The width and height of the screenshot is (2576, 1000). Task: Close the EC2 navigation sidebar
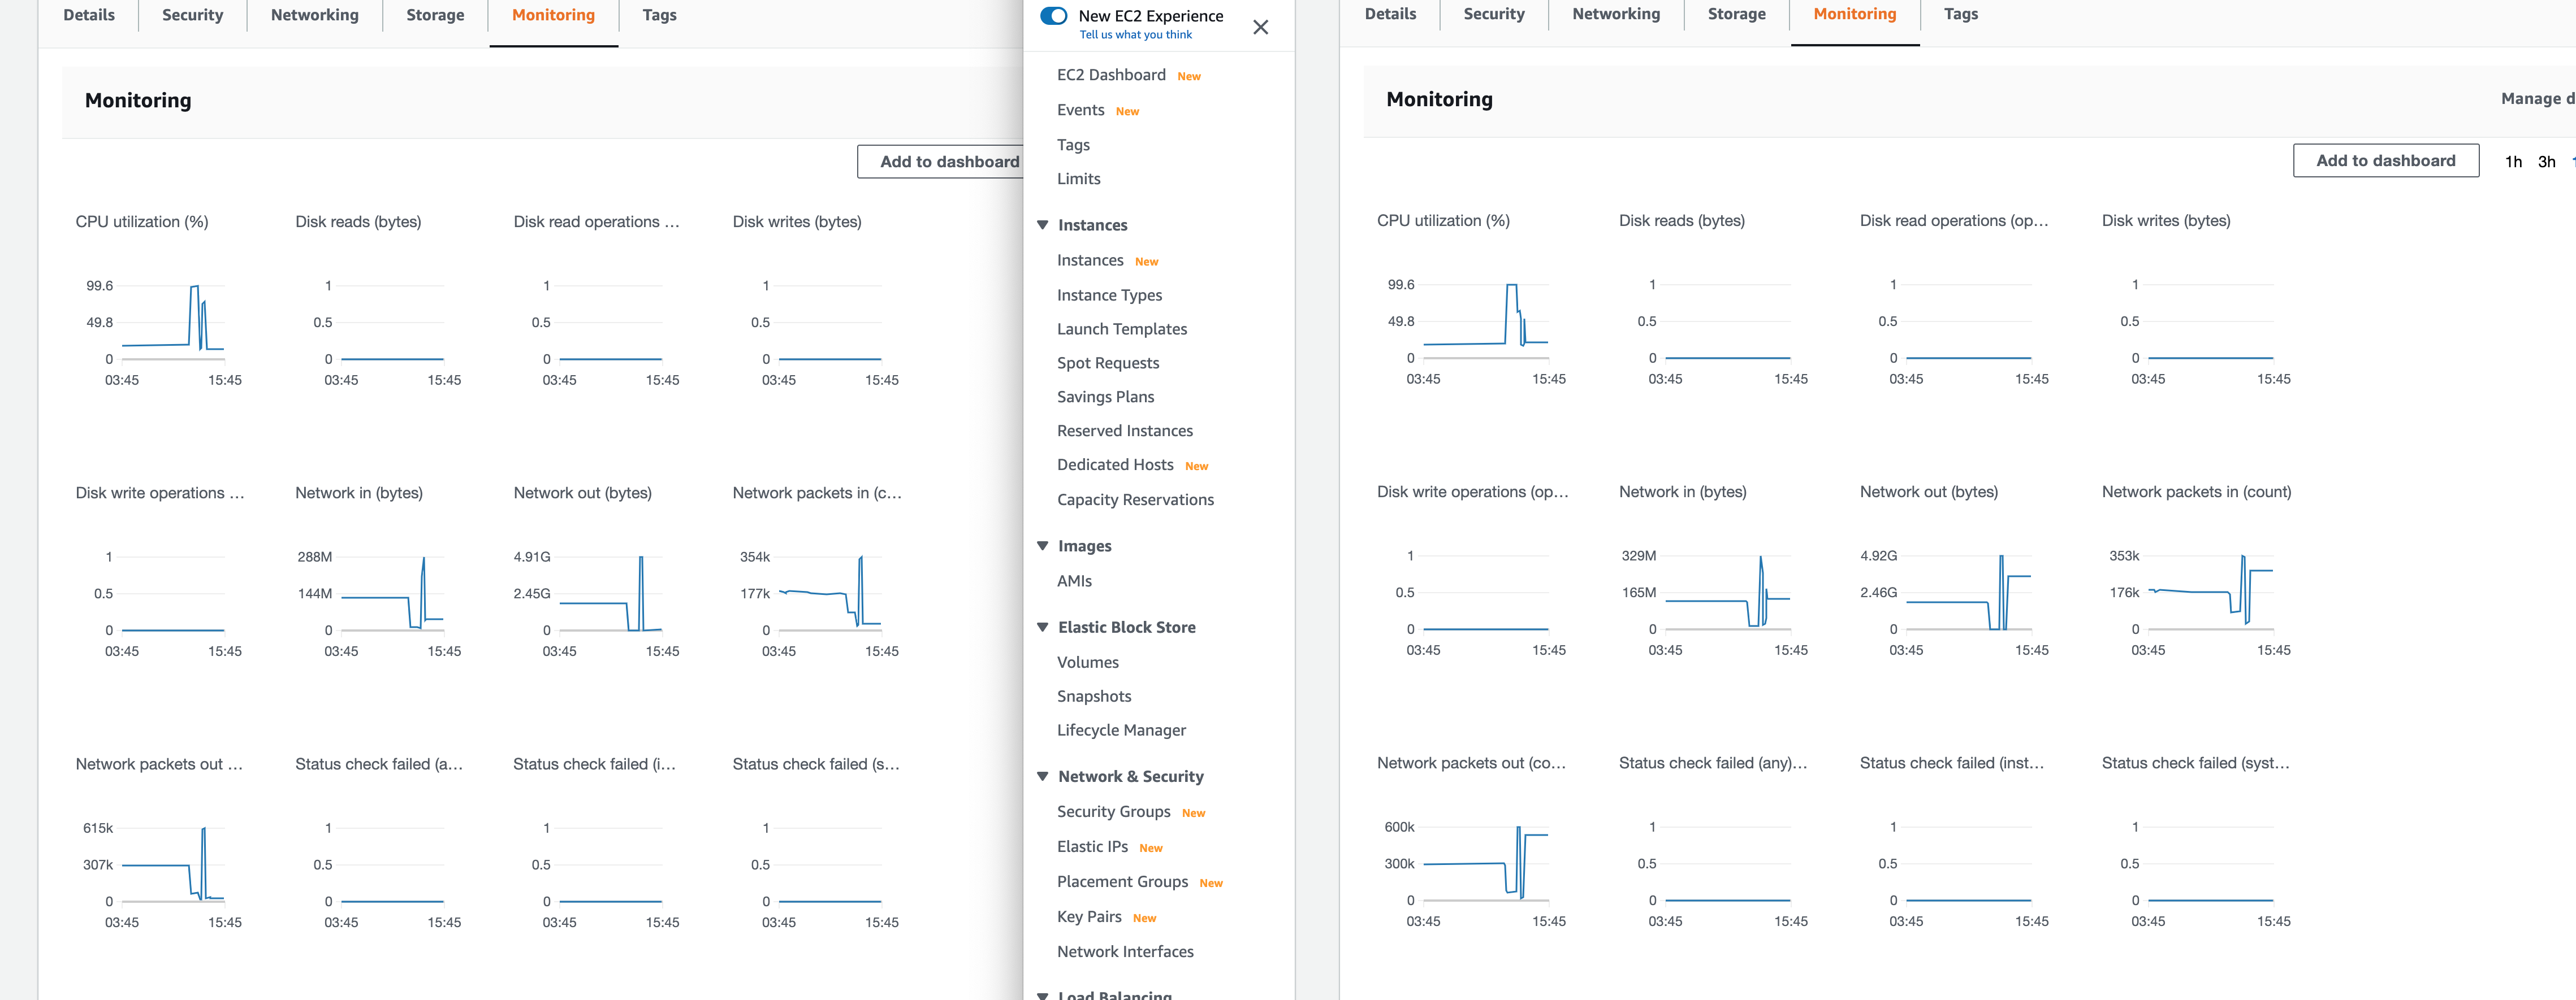coord(1260,27)
